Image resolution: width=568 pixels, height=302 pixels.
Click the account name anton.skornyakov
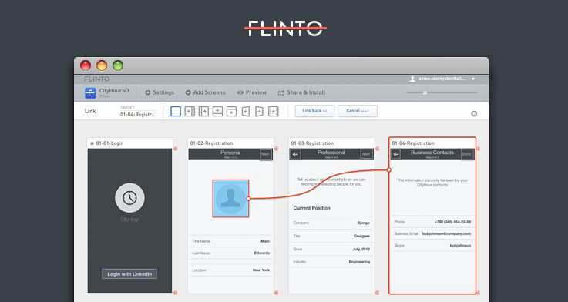[442, 79]
